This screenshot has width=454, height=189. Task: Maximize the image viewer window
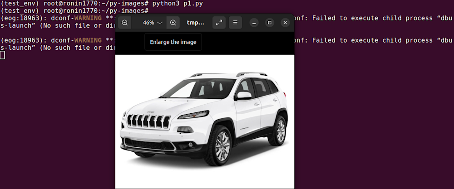[270, 23]
